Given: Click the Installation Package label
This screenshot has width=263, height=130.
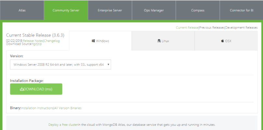Looking at the screenshot, I should point(27,81).
